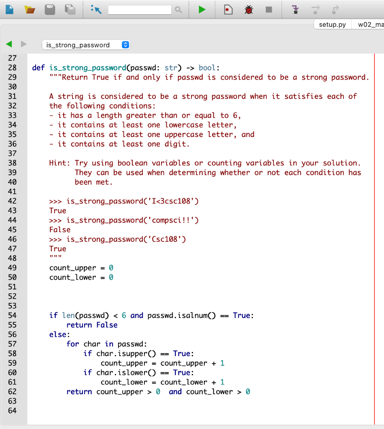The height and width of the screenshot is (429, 384).
Task: Activate the search magnifier icon
Action: tap(178, 9)
